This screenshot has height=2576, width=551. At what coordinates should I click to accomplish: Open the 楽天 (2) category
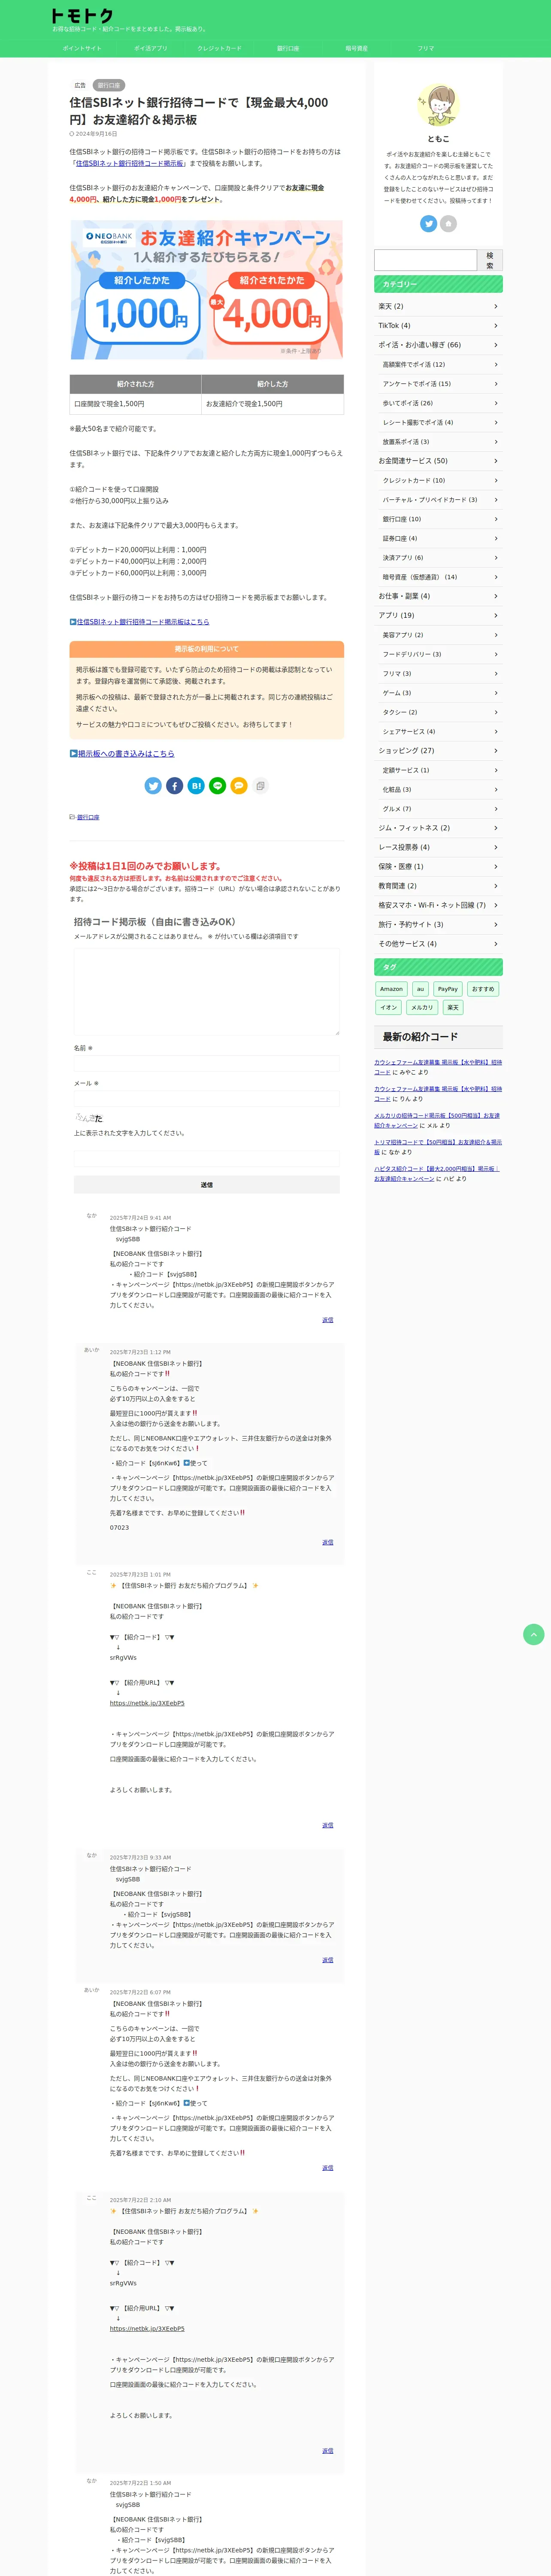click(x=438, y=306)
